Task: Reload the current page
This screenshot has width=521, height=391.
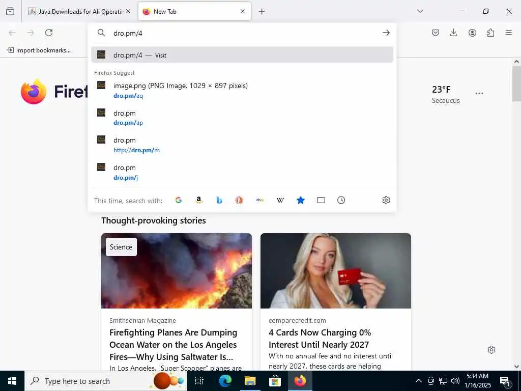Action: click(49, 33)
